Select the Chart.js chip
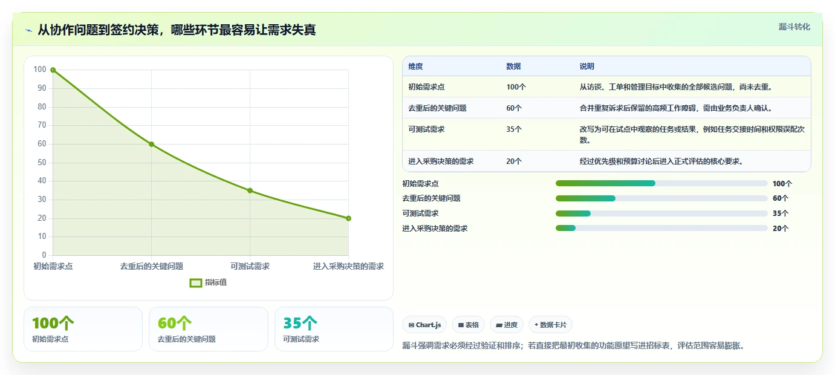Viewport: 835px width, 375px height. 424,325
